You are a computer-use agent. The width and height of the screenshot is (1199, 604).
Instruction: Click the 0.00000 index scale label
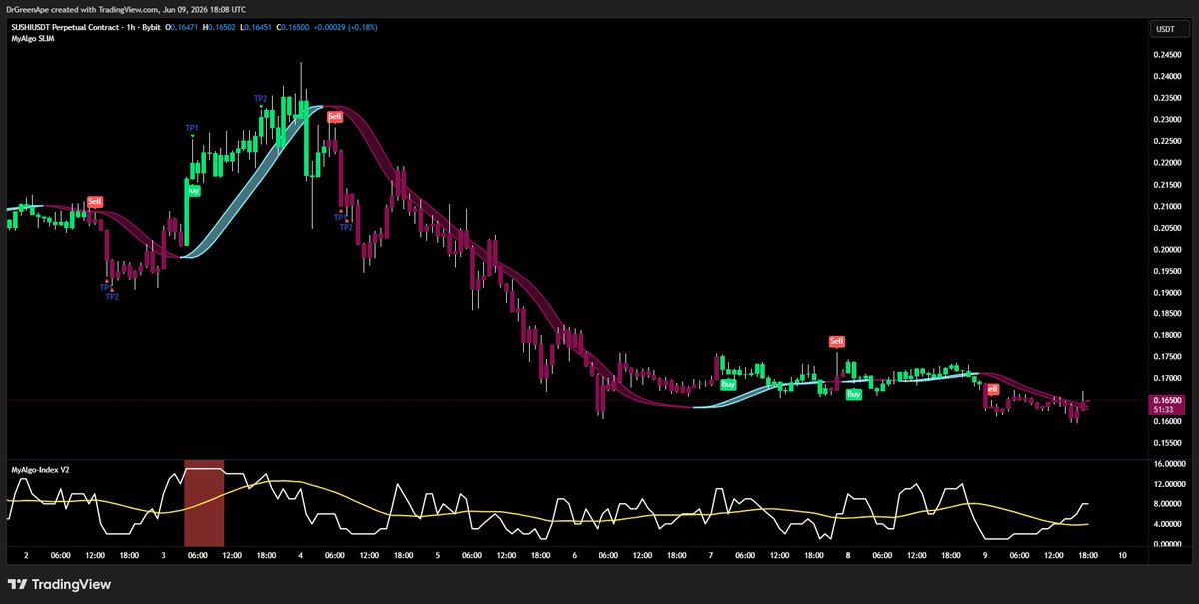(x=1169, y=544)
